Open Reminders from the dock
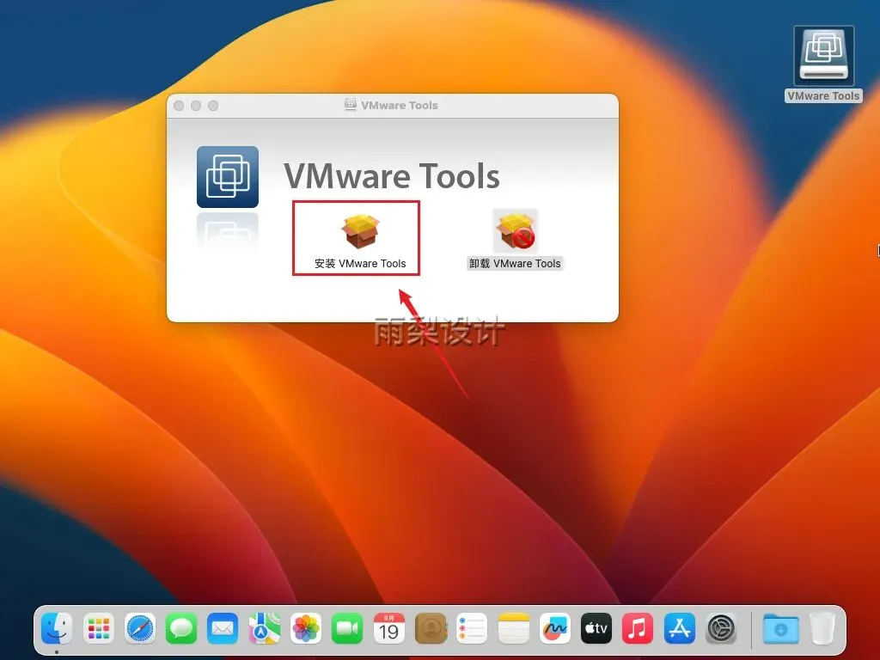Image resolution: width=880 pixels, height=660 pixels. point(472,628)
